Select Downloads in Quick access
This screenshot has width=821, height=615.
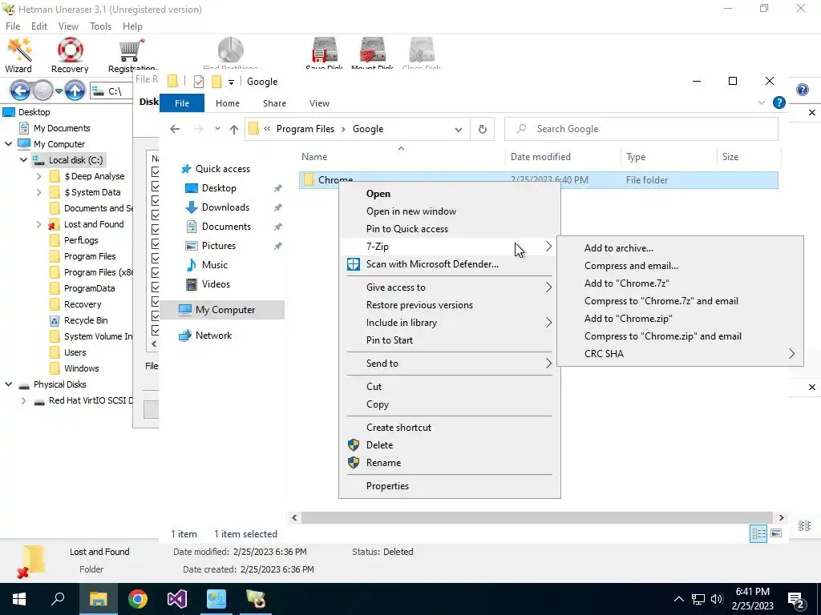tap(225, 207)
